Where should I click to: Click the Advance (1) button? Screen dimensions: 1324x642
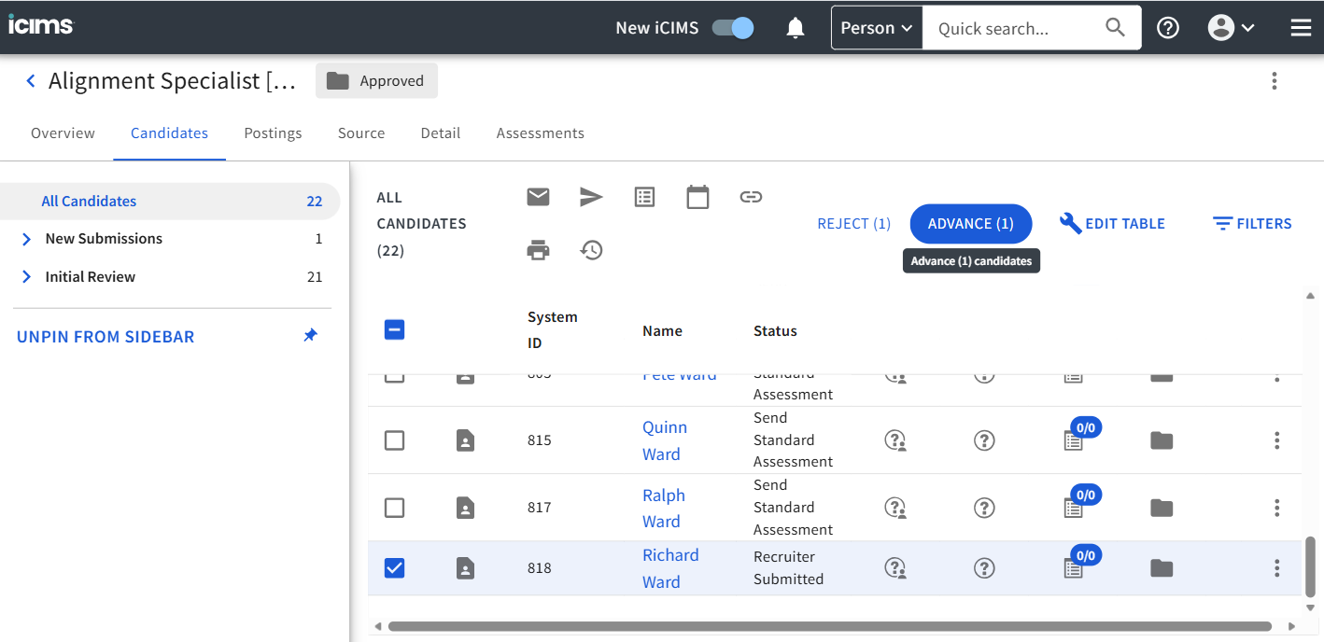[x=970, y=224]
